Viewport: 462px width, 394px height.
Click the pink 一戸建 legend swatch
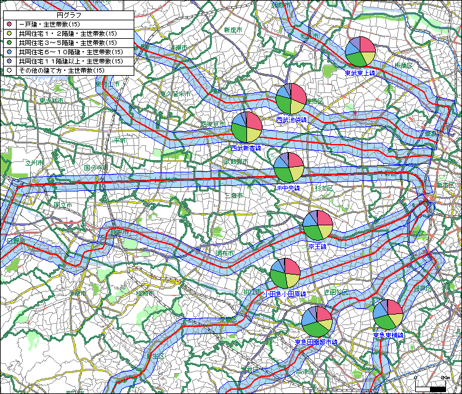(x=9, y=23)
